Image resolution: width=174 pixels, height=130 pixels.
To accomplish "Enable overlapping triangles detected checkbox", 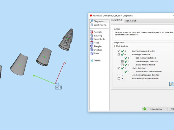I will click(119, 75).
